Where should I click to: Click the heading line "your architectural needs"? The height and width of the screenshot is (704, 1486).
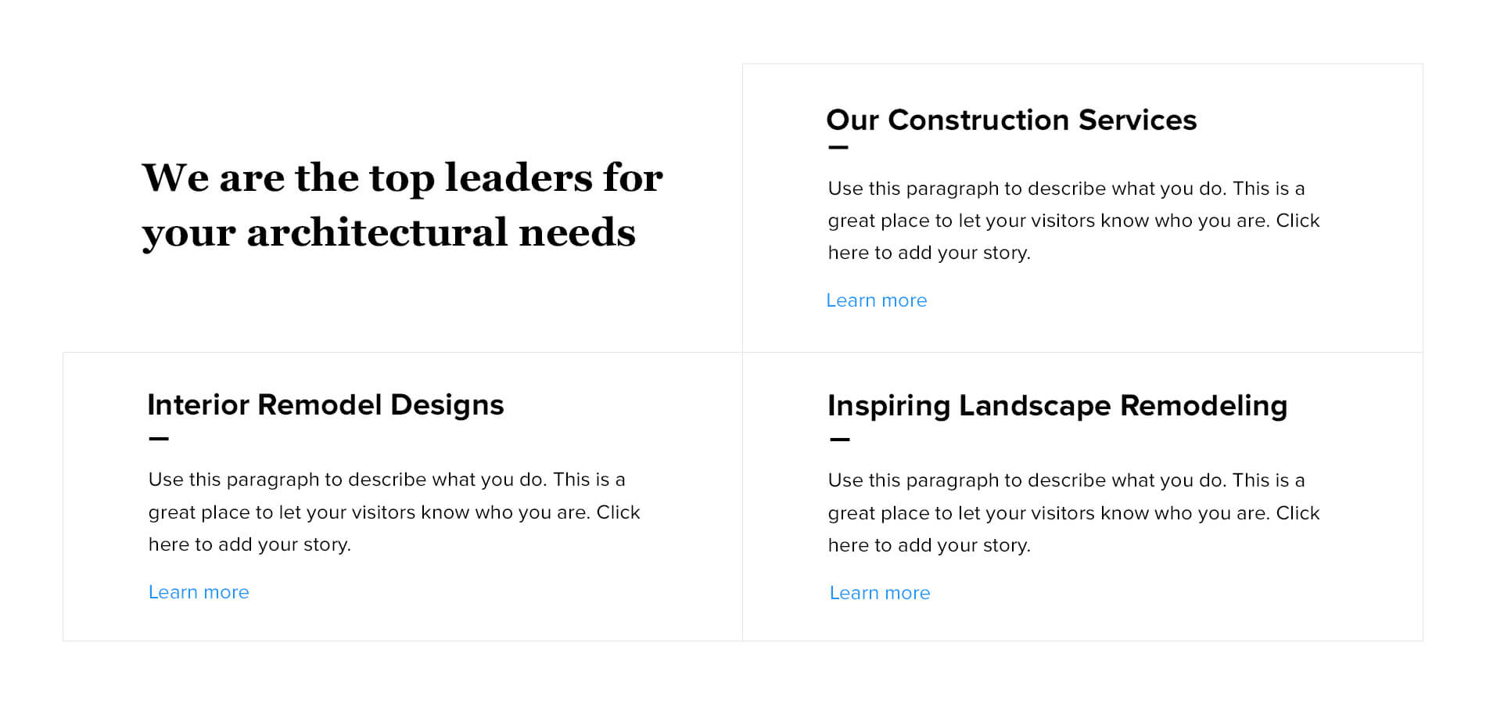click(x=389, y=232)
